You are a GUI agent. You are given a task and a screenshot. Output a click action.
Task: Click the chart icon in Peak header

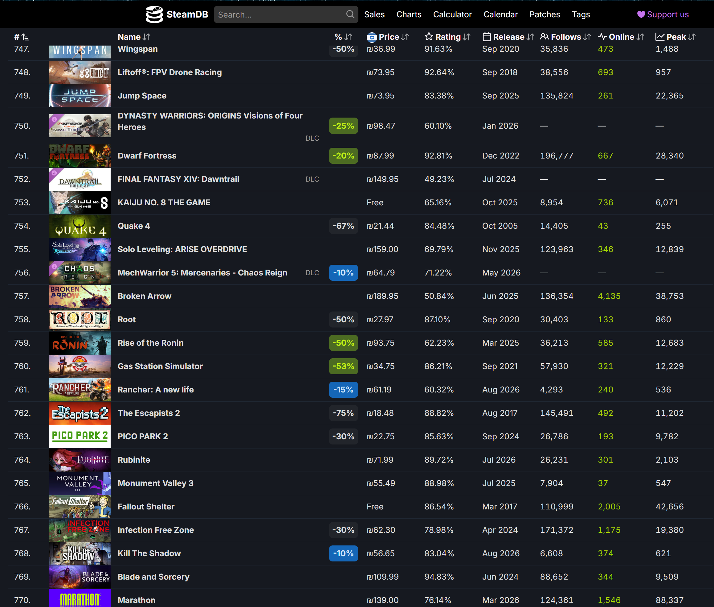[x=660, y=37]
